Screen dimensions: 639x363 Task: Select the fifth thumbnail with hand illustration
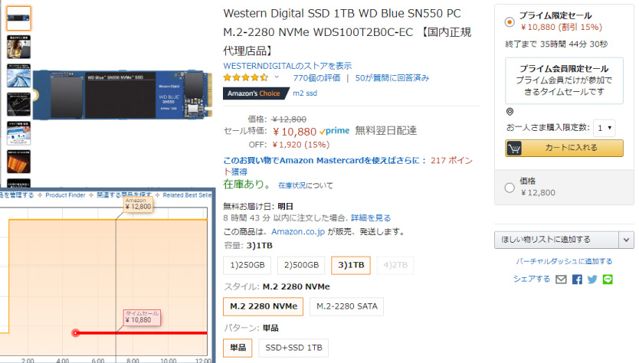coord(18,133)
